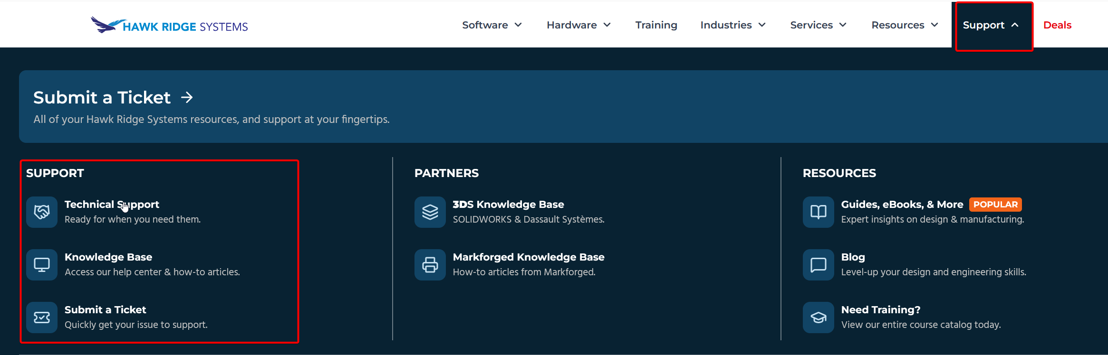The image size is (1108, 355).
Task: Open the Services dropdown
Action: pos(819,25)
